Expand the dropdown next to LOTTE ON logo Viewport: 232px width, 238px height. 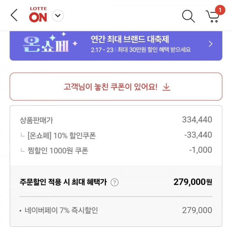pos(58,16)
